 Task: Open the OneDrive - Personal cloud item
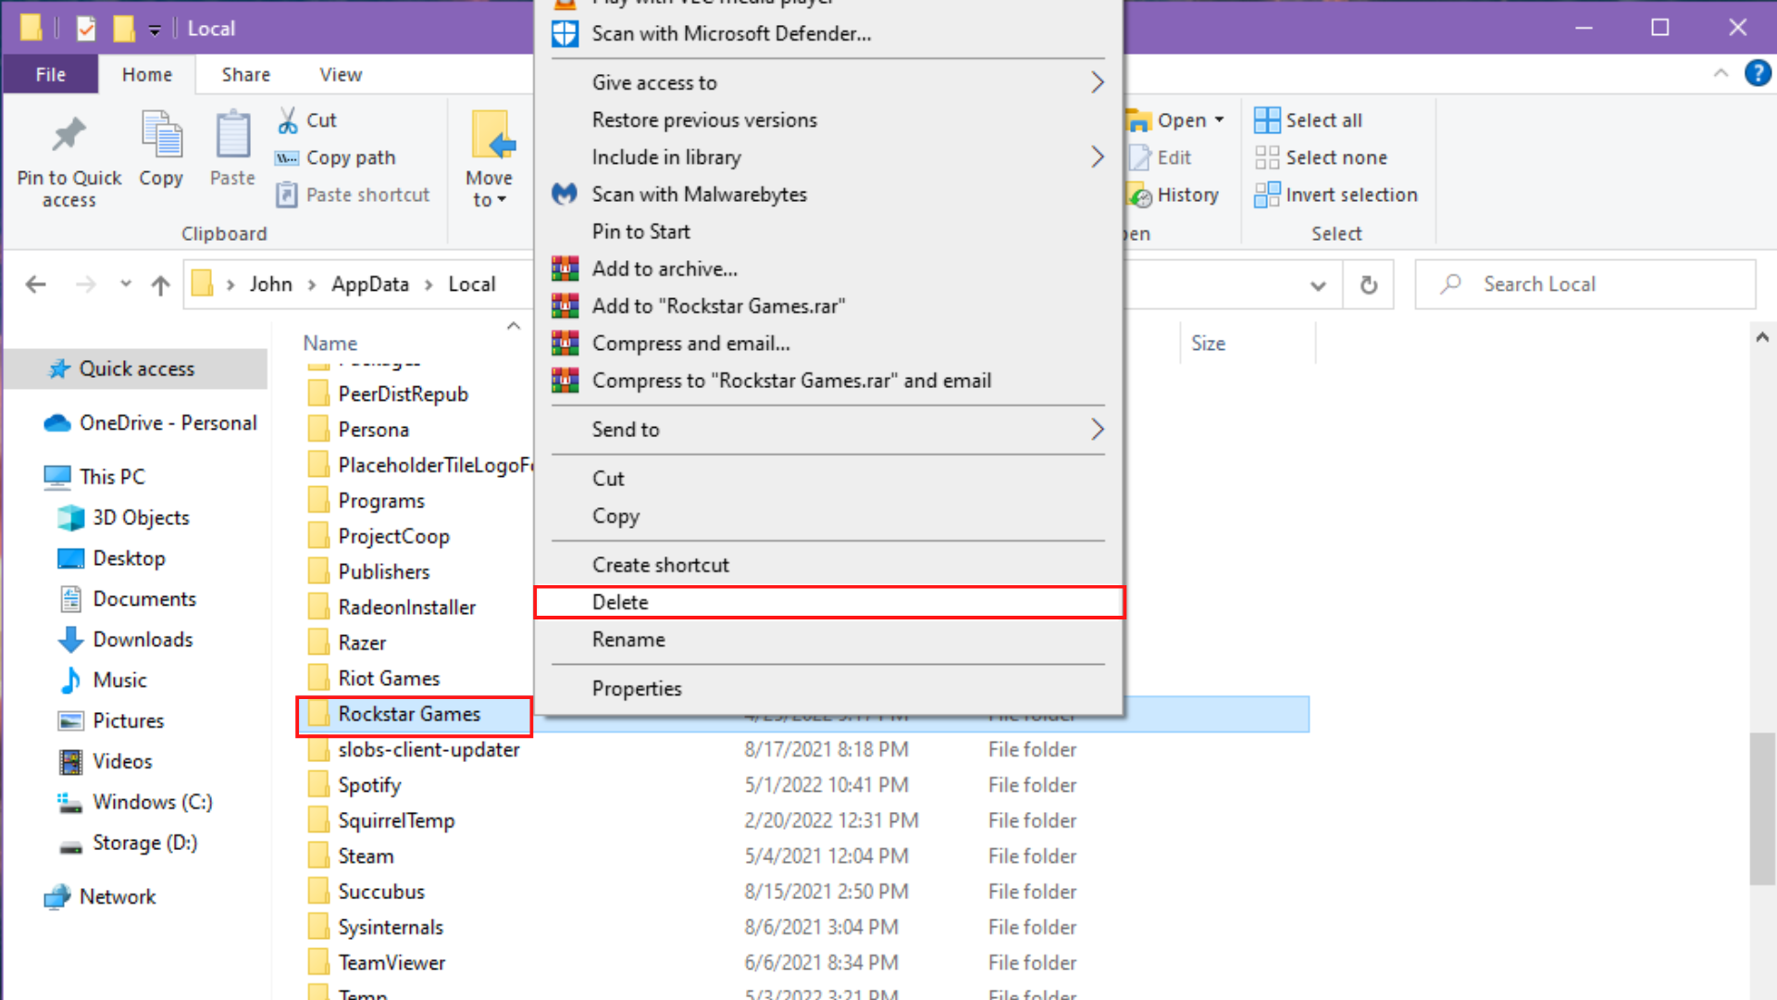[151, 423]
